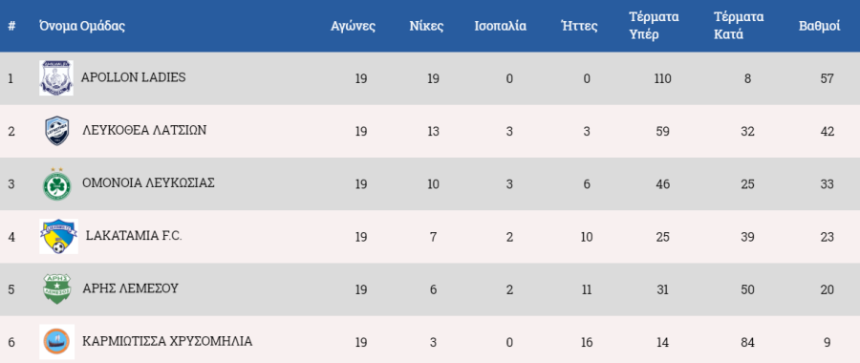The height and width of the screenshot is (363, 860).
Task: Open the ΑΡΗΣ ΛΕΜΕΣΟΥ green emblem
Action: tap(57, 289)
